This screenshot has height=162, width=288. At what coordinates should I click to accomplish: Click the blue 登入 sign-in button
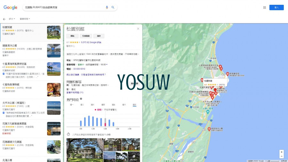(276, 7)
